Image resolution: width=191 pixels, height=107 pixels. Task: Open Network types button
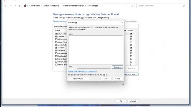[x=79, y=79]
